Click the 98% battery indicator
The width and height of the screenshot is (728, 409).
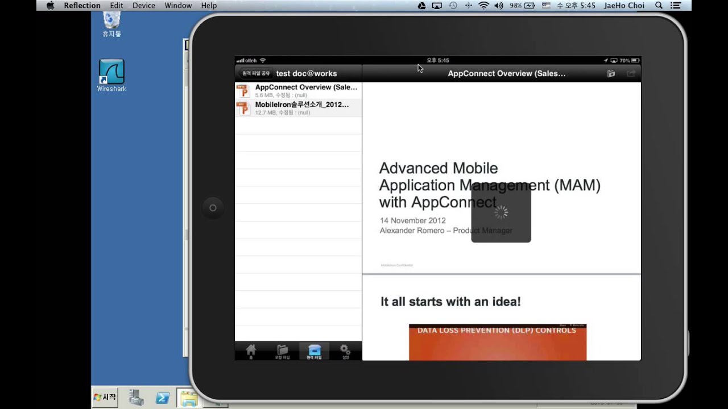coord(522,5)
